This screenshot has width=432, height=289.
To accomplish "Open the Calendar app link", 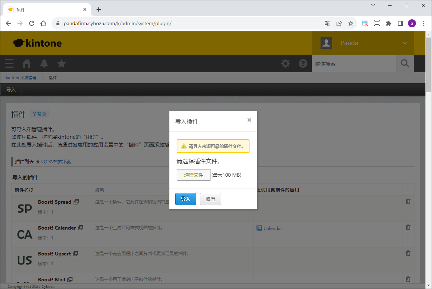I will pos(272,228).
